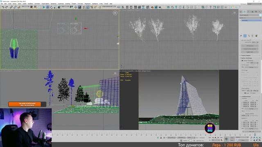Choose the Rectangular Selection Region tool
262x147 pixels.
point(39,7)
